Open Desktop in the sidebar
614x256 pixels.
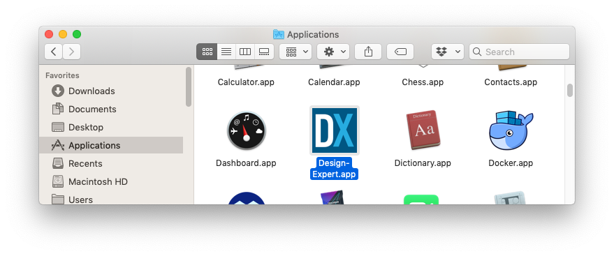pos(111,128)
